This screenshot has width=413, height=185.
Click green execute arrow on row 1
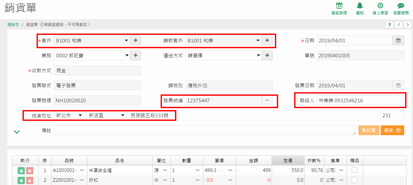21,171
